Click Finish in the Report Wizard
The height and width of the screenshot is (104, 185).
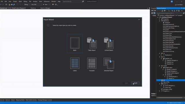(136, 83)
